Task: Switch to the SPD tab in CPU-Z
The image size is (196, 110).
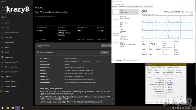Action: point(164,67)
